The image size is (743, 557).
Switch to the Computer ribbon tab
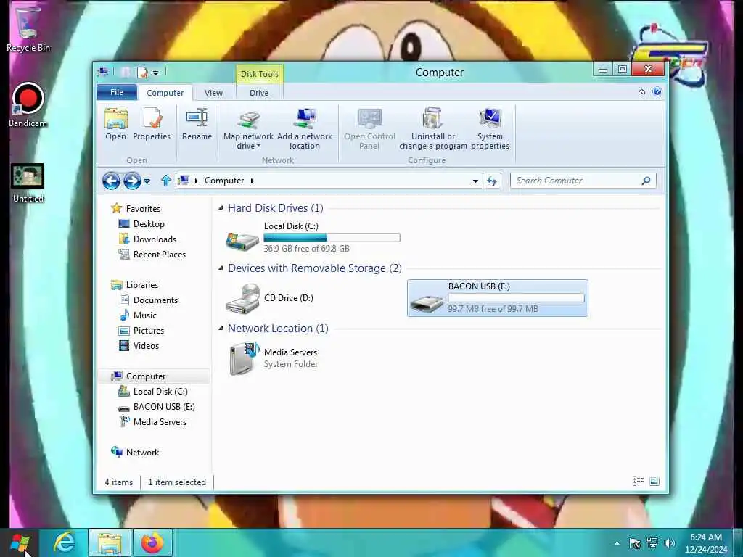click(165, 93)
